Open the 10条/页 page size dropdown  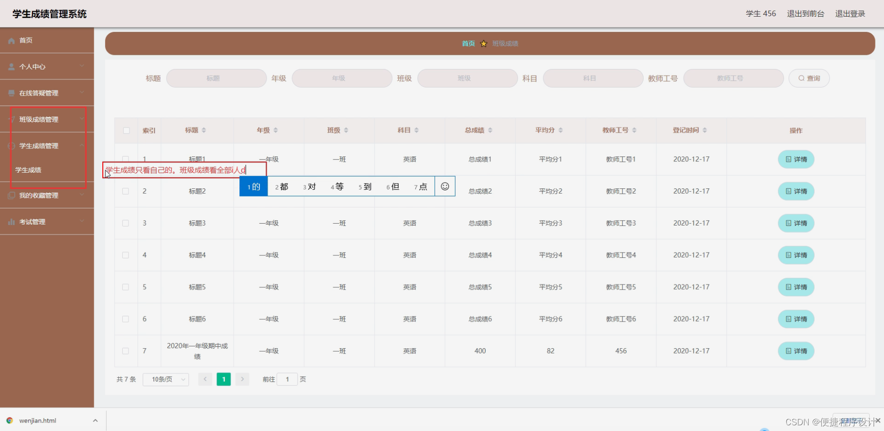pyautogui.click(x=166, y=379)
